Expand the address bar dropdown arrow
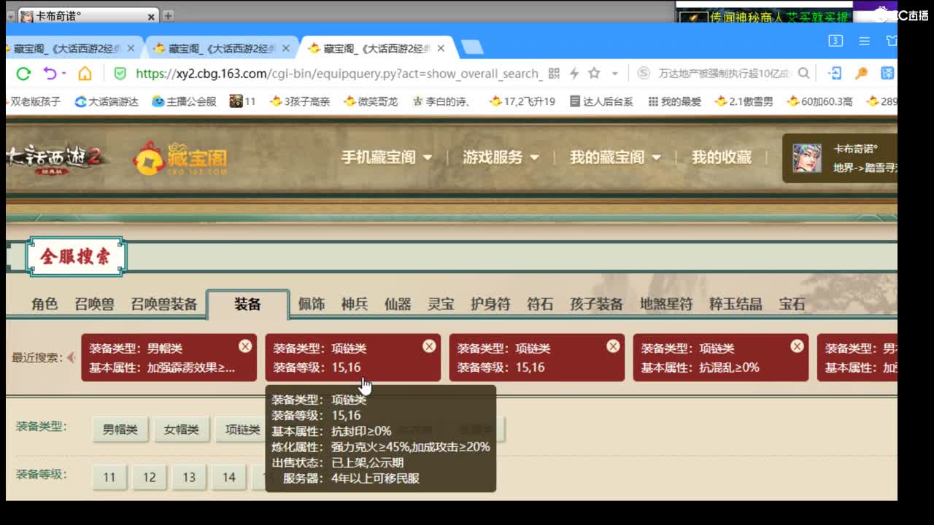The image size is (934, 525). tap(614, 74)
